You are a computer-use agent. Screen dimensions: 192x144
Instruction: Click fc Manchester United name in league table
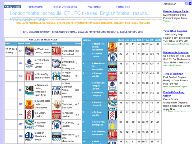pos(98,47)
